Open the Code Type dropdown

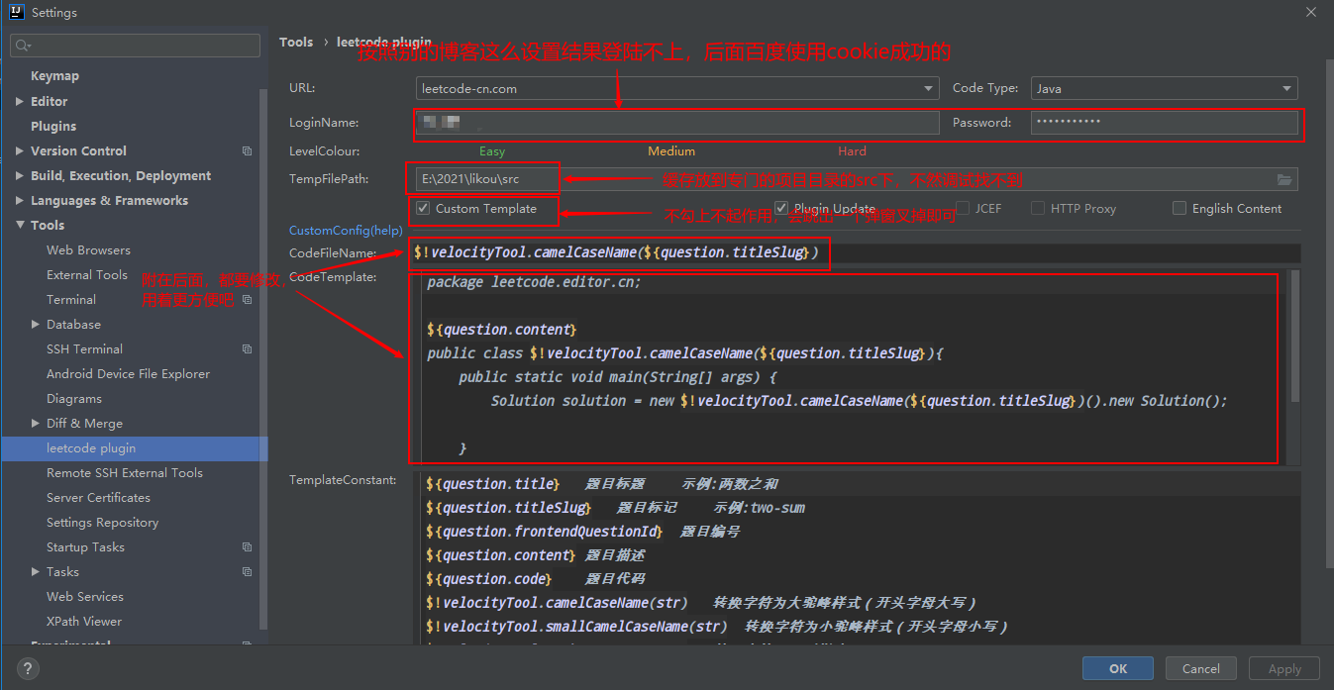[1164, 88]
